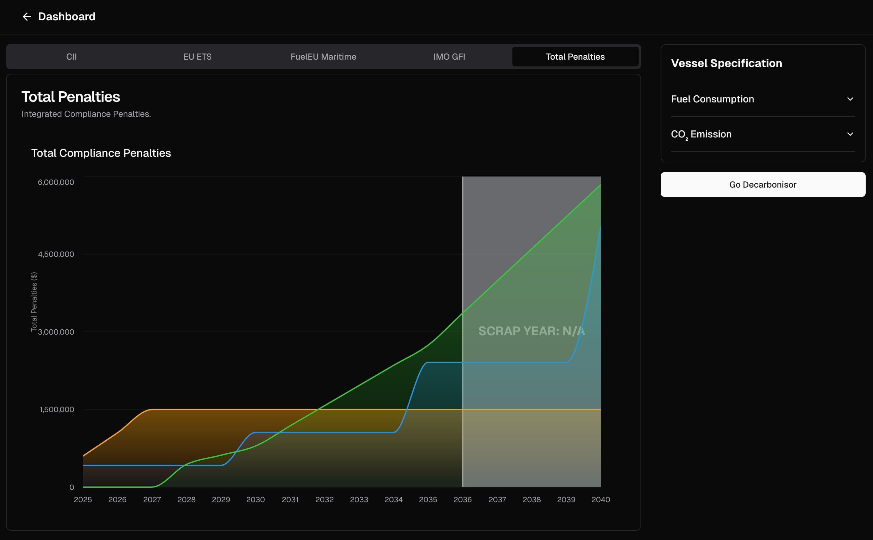This screenshot has width=873, height=540.
Task: Click the 2039 label on the x-axis
Action: click(x=566, y=500)
